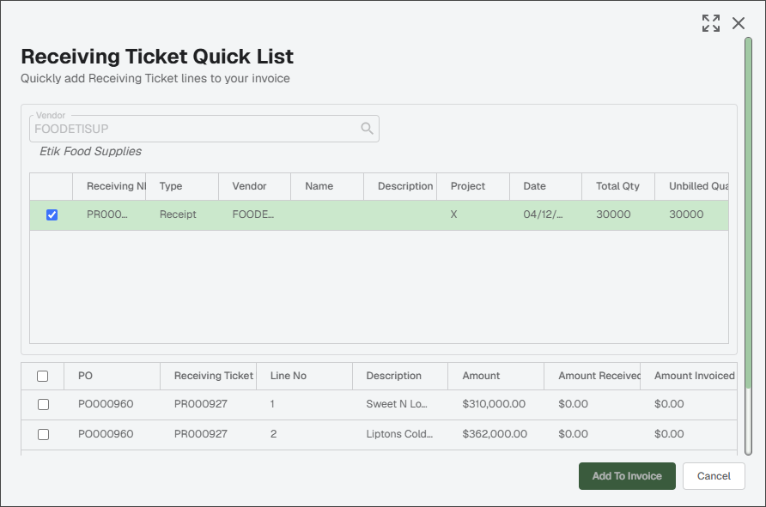Sort by Project column header
The image size is (766, 507).
click(x=473, y=186)
